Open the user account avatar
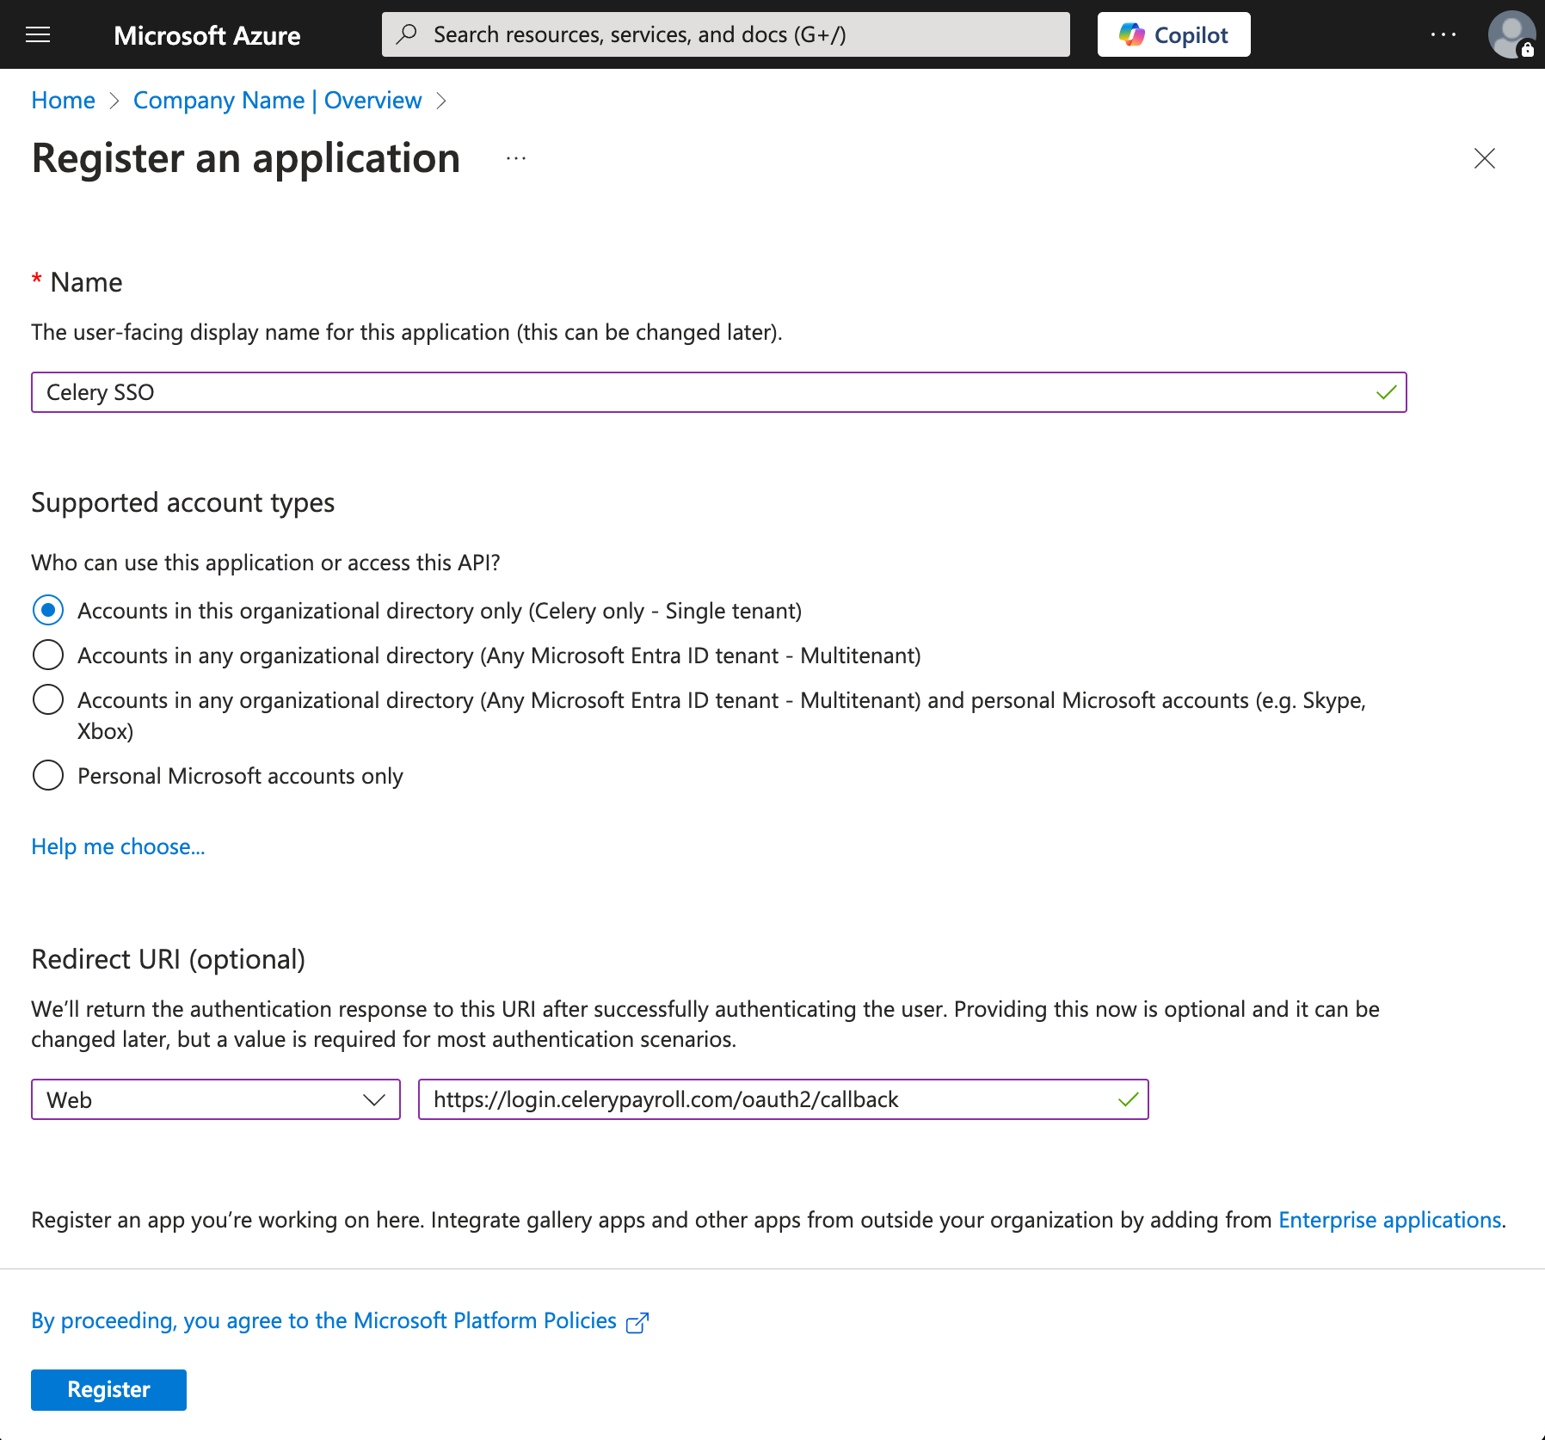 tap(1511, 34)
